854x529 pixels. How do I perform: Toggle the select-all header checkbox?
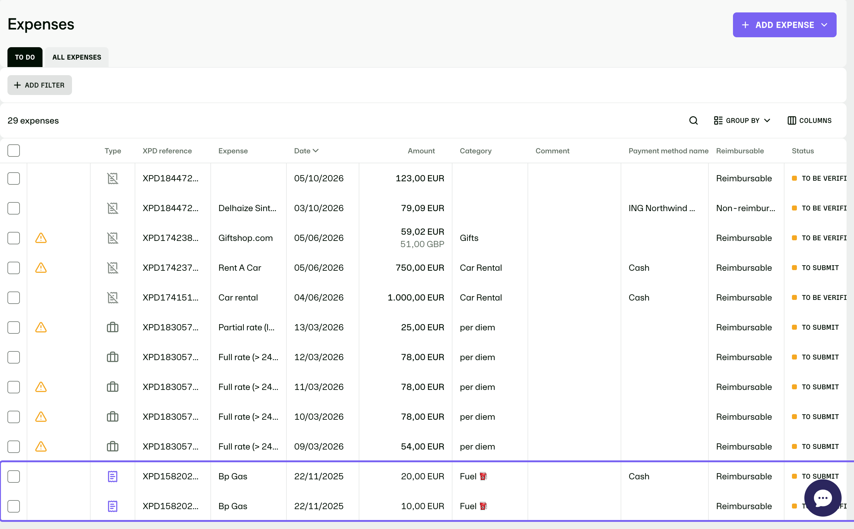[x=14, y=151]
